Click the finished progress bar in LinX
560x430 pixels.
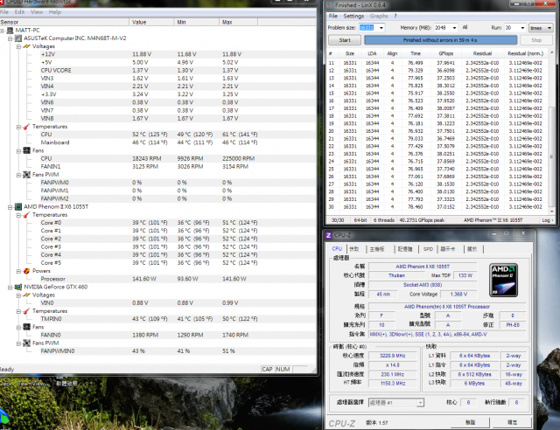point(440,40)
